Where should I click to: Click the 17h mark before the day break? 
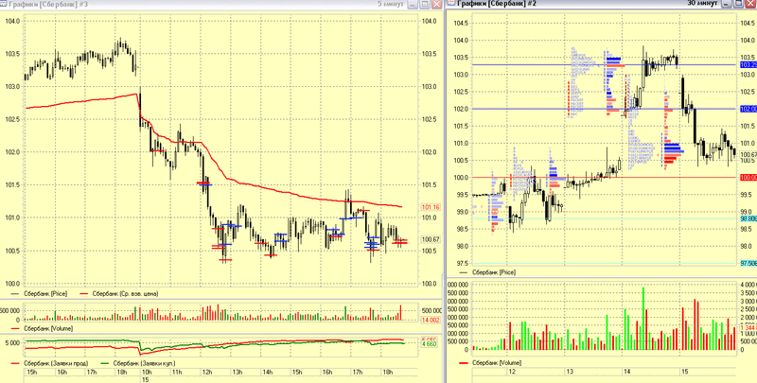pos(91,372)
